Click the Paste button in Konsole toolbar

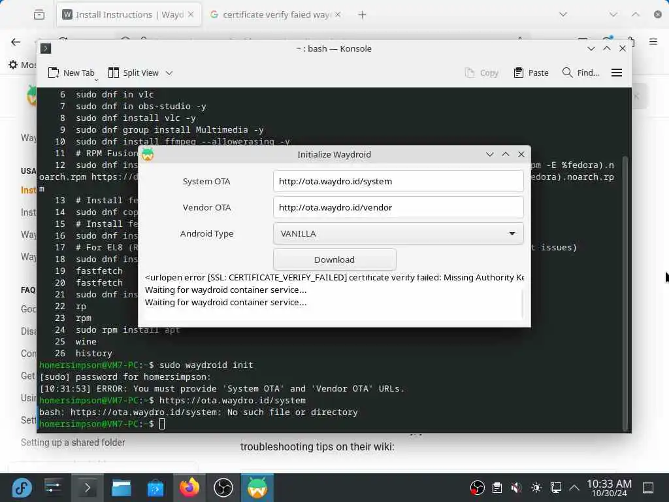point(531,73)
